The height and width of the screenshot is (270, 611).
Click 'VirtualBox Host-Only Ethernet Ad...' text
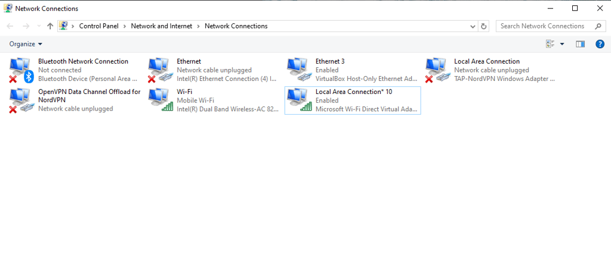tap(366, 79)
